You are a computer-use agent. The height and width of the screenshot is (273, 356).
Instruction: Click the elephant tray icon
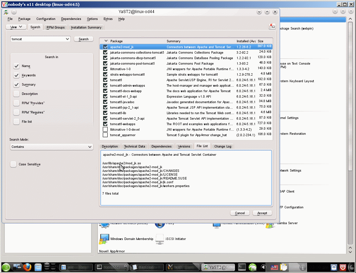253,267
